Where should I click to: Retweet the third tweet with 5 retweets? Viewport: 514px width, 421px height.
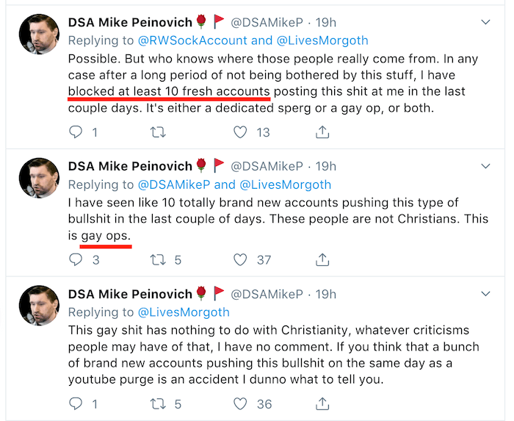(x=156, y=403)
